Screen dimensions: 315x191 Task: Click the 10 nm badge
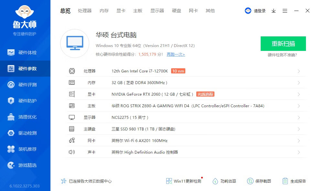click(x=178, y=71)
